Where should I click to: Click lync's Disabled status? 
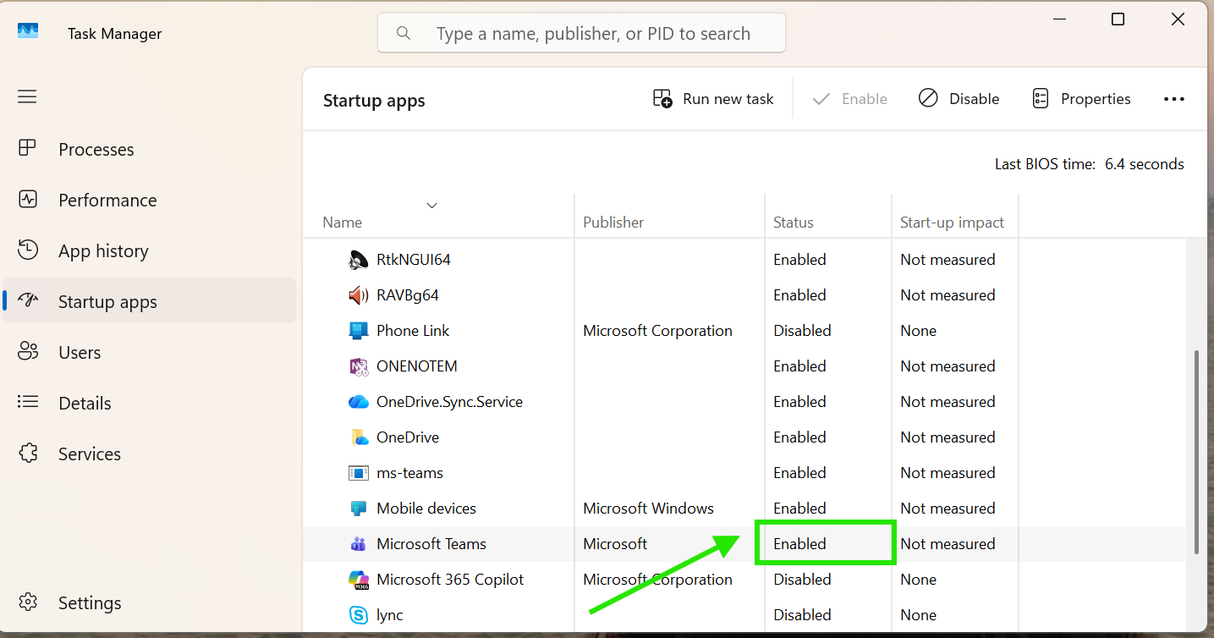click(x=802, y=615)
